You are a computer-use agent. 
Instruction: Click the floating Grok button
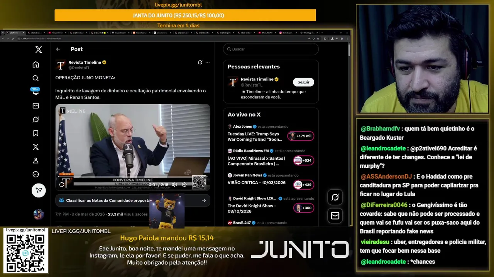tap(335, 197)
